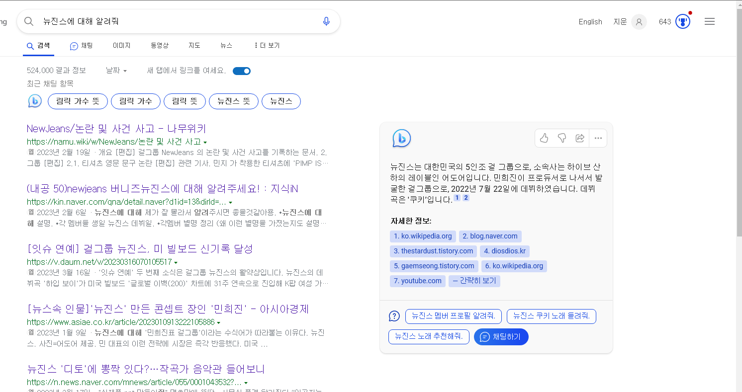
Task: Start chat with 채팅하기 button
Action: pos(501,336)
